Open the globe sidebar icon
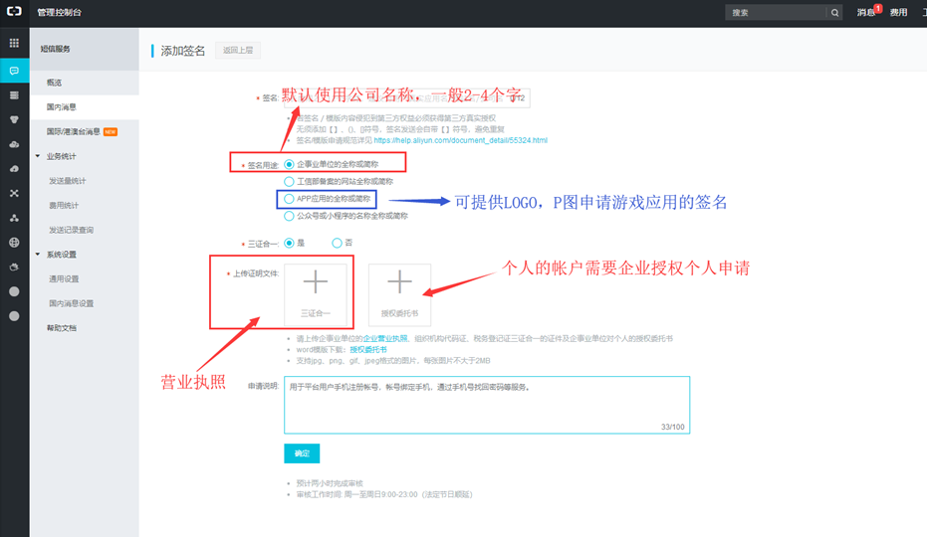The width and height of the screenshot is (927, 537). pos(14,243)
